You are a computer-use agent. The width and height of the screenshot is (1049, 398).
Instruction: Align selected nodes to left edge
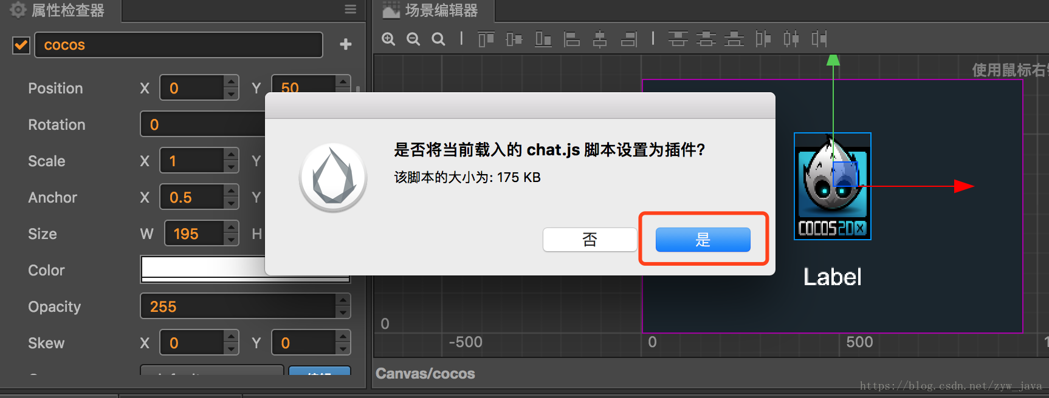(x=572, y=39)
